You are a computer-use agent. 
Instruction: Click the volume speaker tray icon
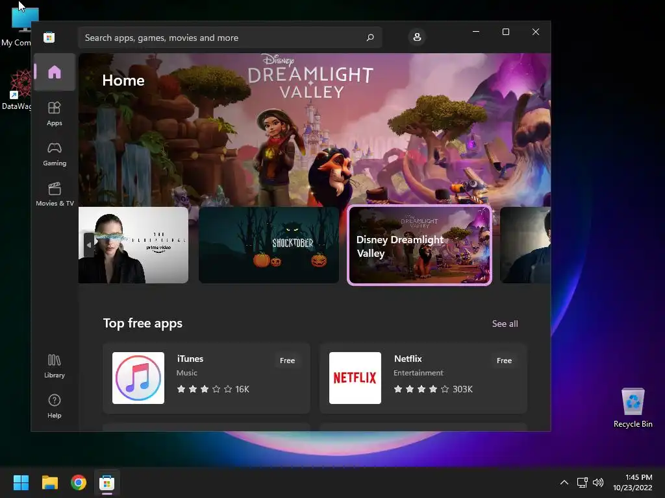(598, 482)
